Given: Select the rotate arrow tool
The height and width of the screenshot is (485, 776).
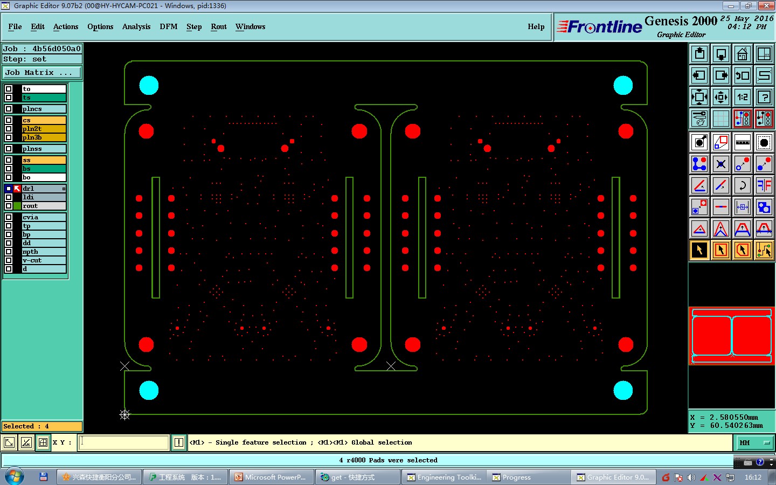Looking at the screenshot, I should click(x=743, y=185).
